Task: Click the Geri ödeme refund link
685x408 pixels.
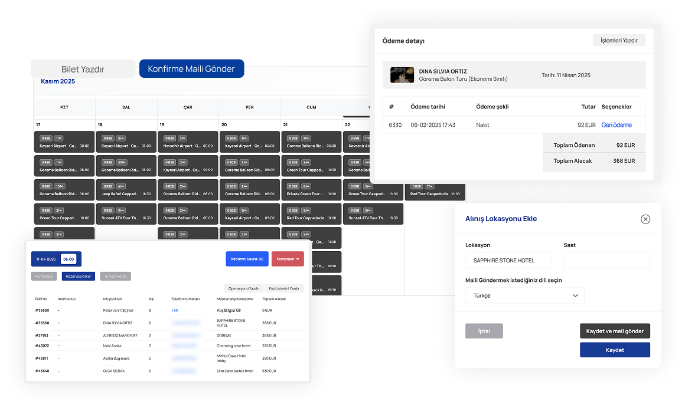Action: [616, 125]
